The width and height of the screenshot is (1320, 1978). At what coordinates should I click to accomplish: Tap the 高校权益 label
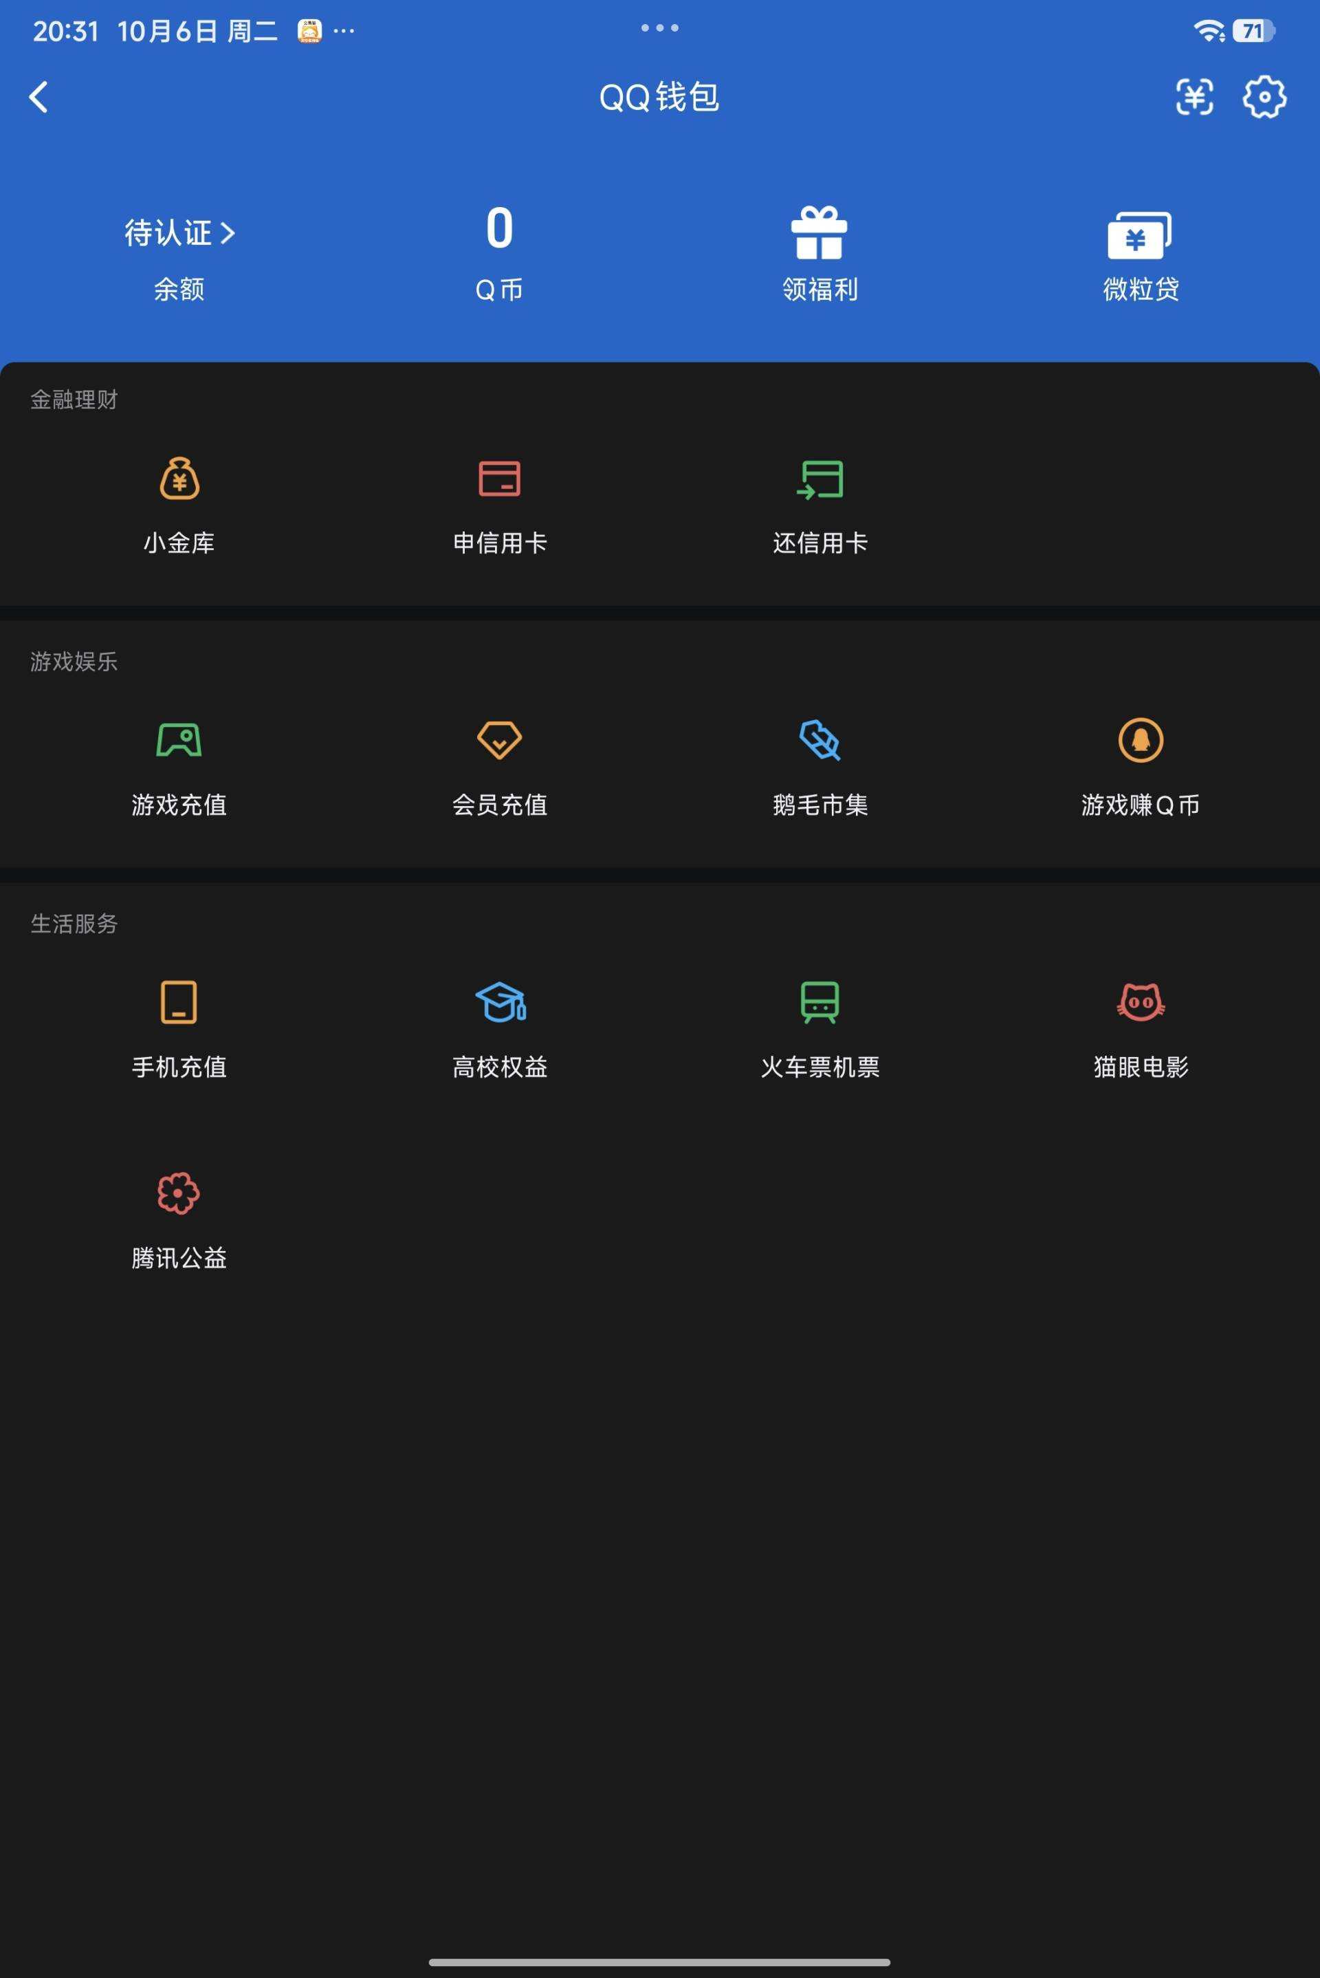[500, 1067]
